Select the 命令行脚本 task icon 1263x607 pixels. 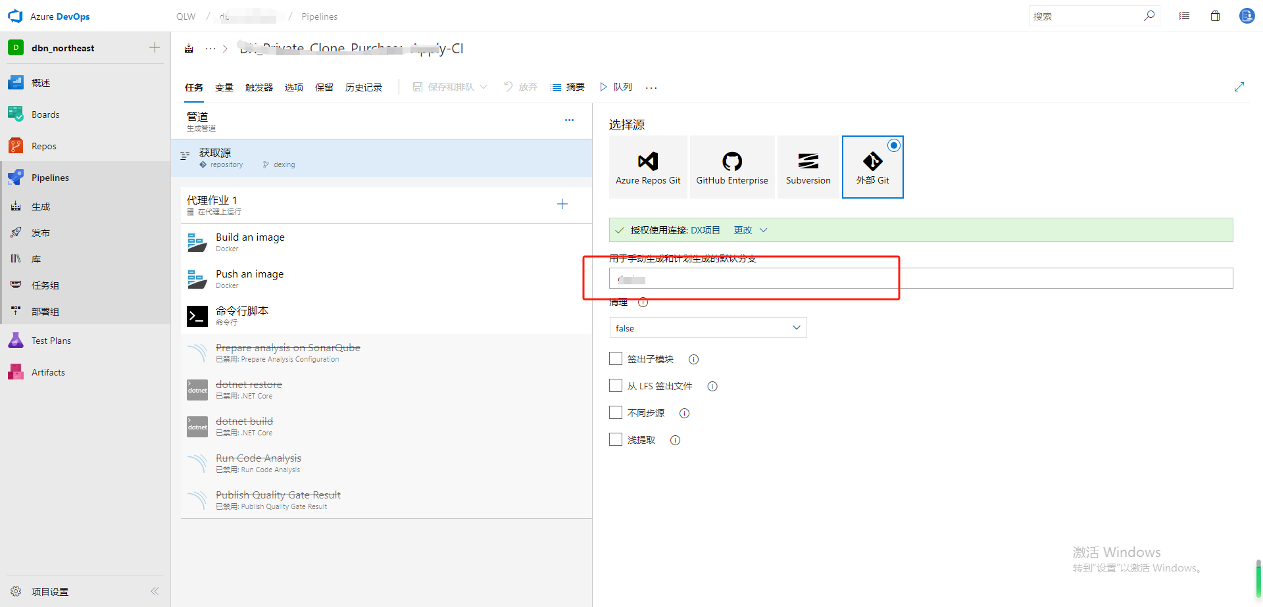tap(197, 316)
